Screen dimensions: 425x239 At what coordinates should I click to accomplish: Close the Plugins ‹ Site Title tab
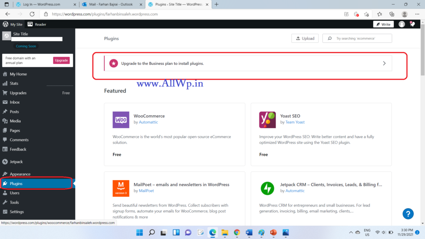(x=207, y=4)
